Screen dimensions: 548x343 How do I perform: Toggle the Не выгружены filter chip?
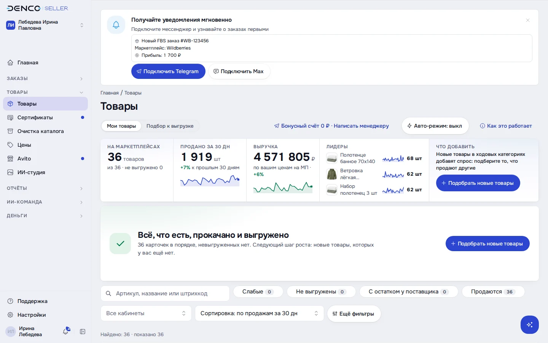point(321,292)
